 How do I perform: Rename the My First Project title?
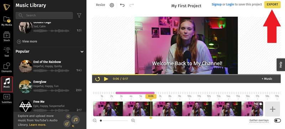click(x=186, y=6)
